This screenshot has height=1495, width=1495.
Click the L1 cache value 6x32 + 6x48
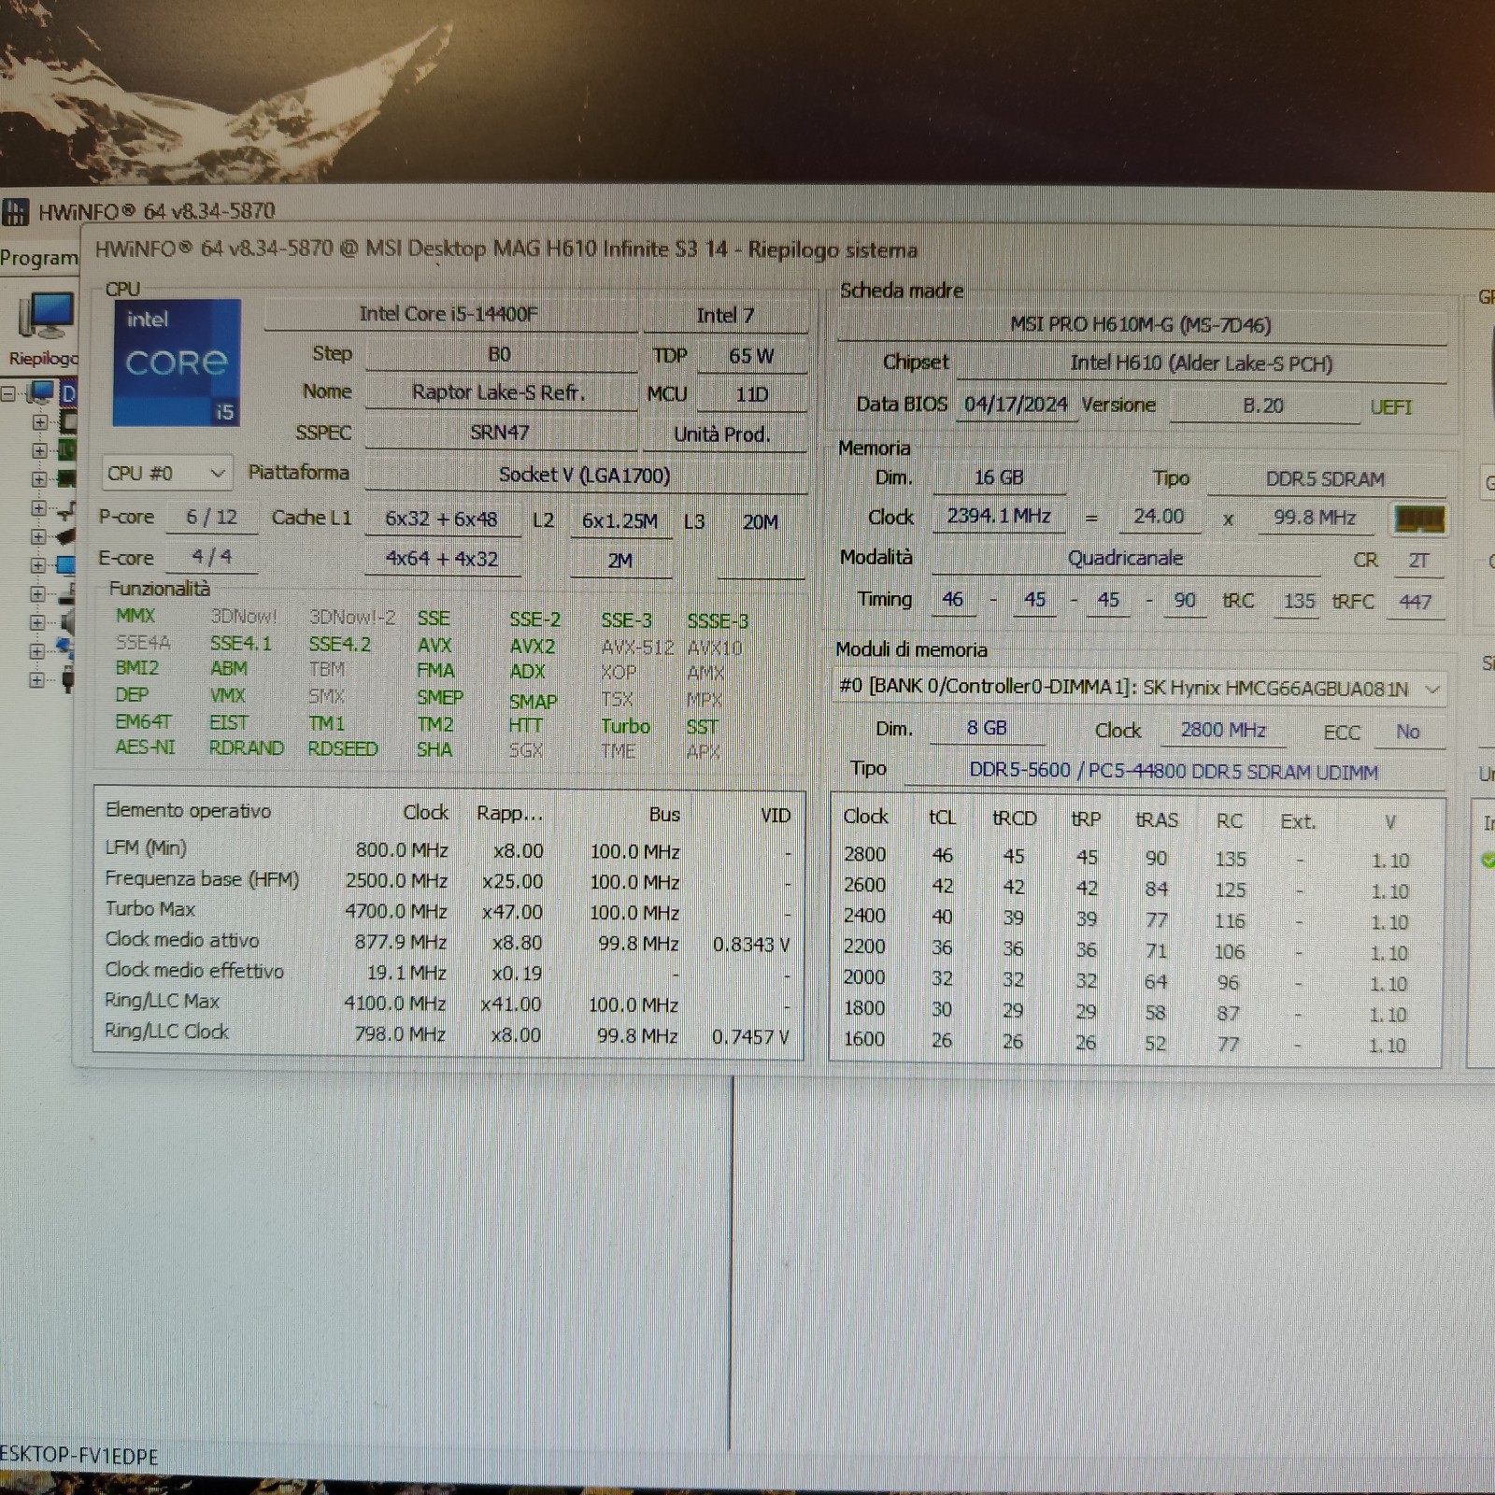pyautogui.click(x=442, y=520)
